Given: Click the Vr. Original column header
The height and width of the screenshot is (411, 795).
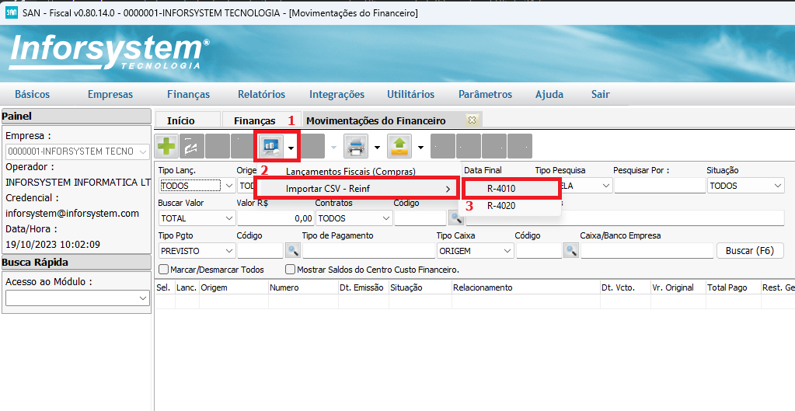Looking at the screenshot, I should coord(678,287).
